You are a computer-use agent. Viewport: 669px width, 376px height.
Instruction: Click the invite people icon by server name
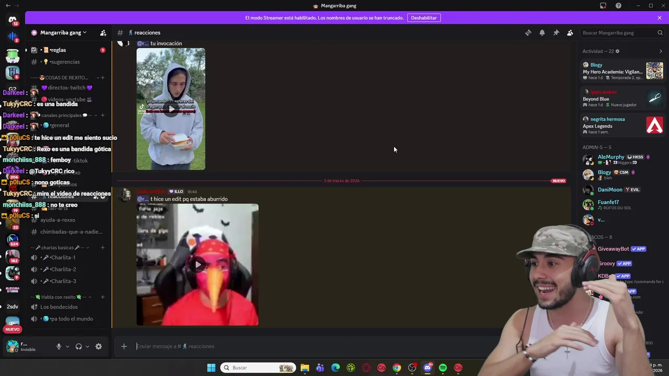103,32
